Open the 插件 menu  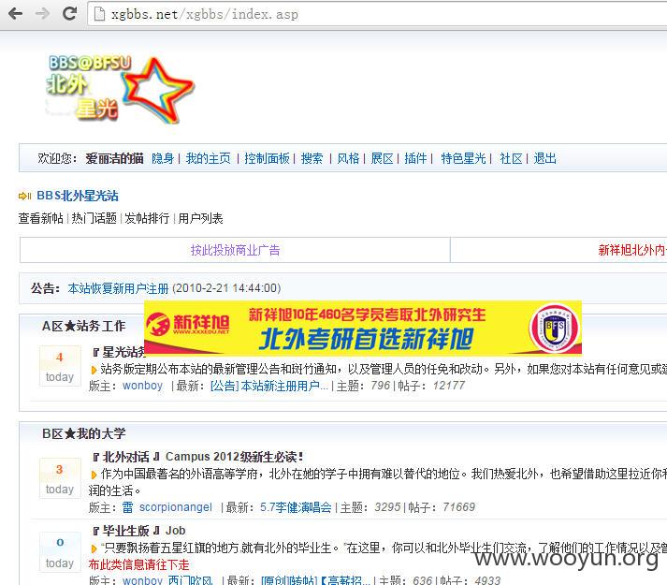415,158
